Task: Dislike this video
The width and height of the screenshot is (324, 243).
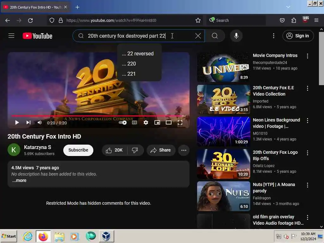Action: [135, 150]
